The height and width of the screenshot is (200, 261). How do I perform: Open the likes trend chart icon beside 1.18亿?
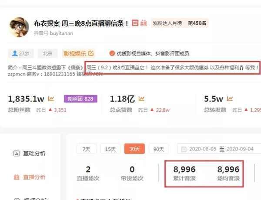coord(141,98)
